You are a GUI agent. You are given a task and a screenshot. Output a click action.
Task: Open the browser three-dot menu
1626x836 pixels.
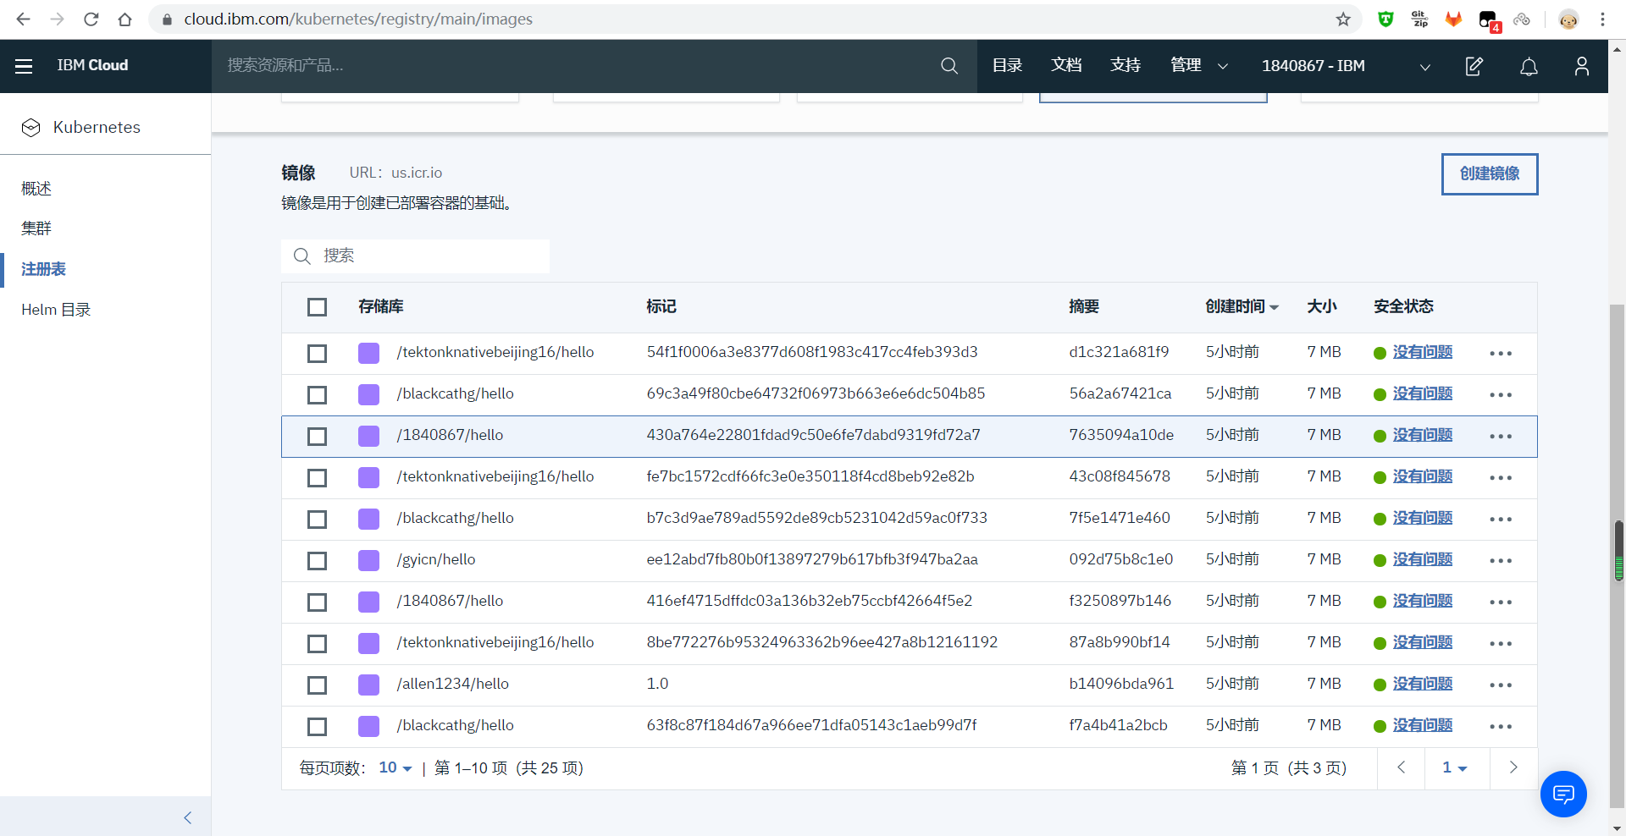(1602, 19)
